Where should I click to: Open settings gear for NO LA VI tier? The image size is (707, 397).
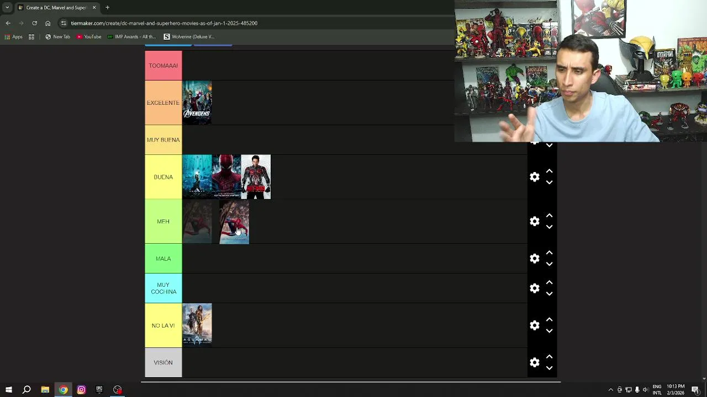(534, 325)
